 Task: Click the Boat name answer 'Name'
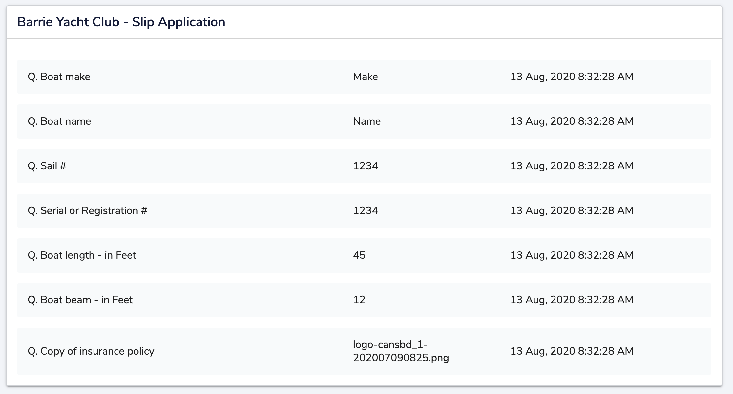coord(366,121)
